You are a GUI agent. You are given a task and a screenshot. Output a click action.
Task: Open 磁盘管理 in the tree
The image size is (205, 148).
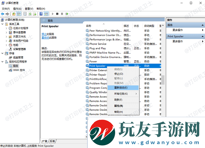point(18,58)
